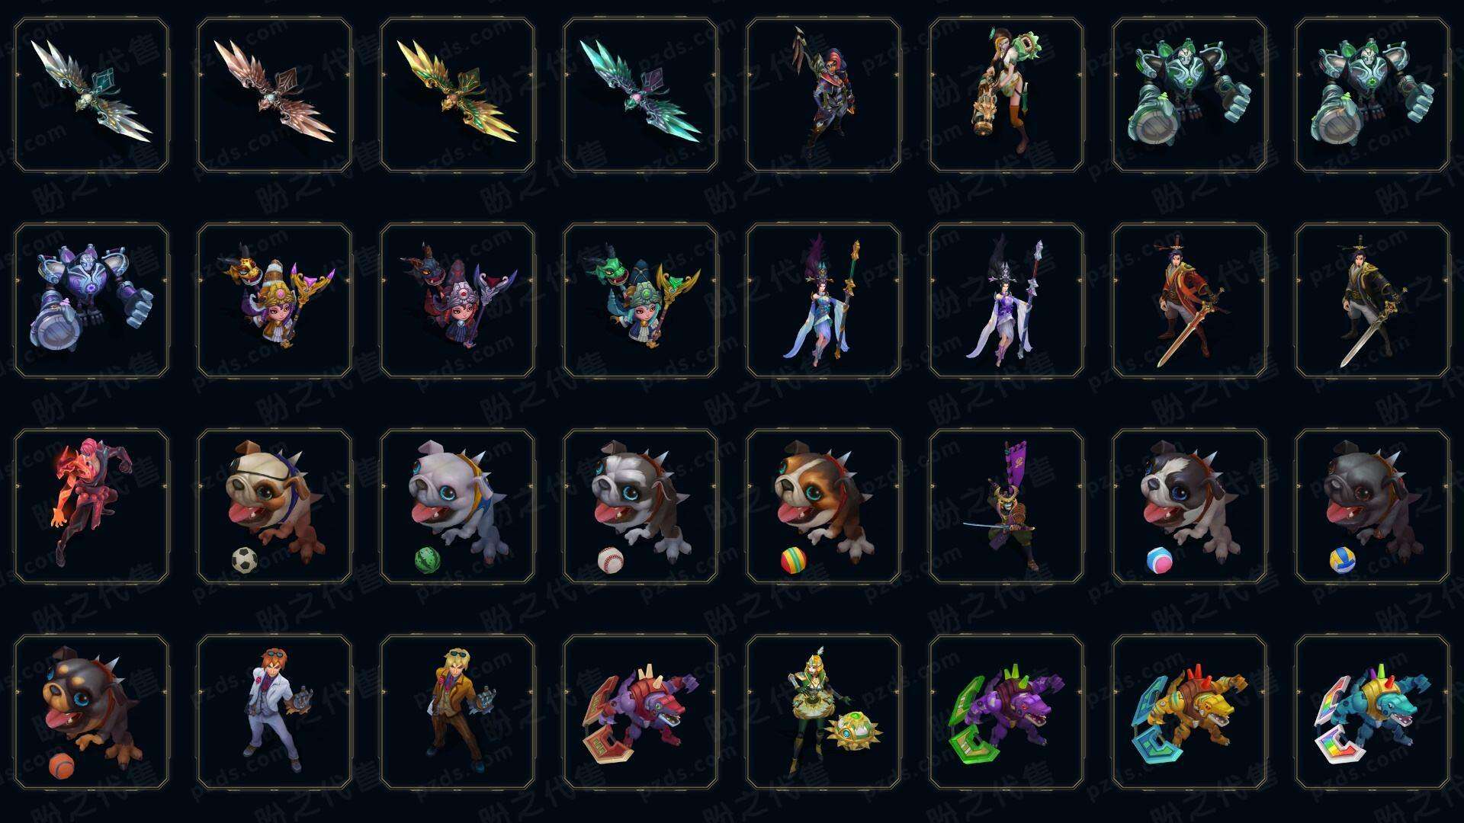Viewport: 1464px width, 823px height.
Task: Open the samurai with purple banner skin
Action: click(1006, 506)
